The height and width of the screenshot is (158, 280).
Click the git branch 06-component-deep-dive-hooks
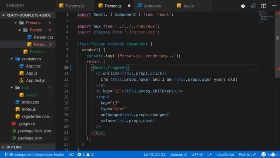tap(34, 154)
